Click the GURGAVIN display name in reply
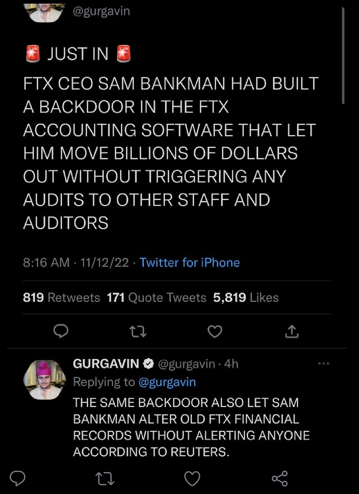This screenshot has height=494, width=359. [x=106, y=363]
